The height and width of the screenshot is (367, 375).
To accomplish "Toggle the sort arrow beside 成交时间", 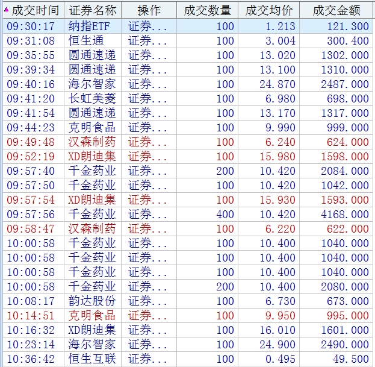I will click(6, 10).
